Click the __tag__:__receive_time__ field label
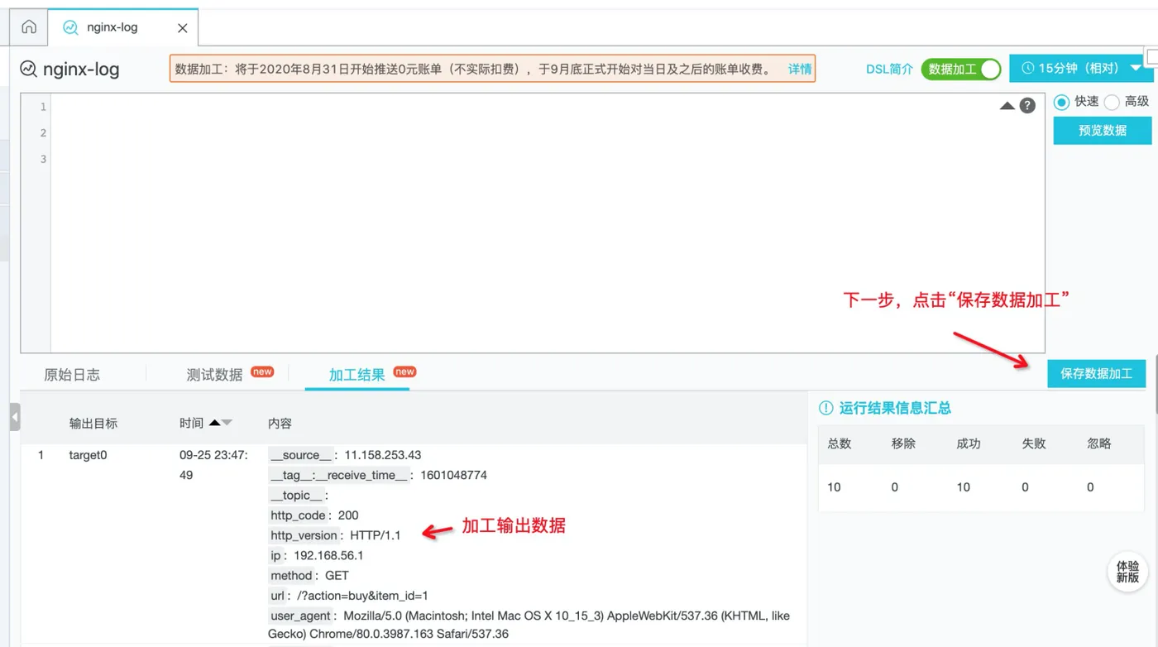 coord(339,475)
